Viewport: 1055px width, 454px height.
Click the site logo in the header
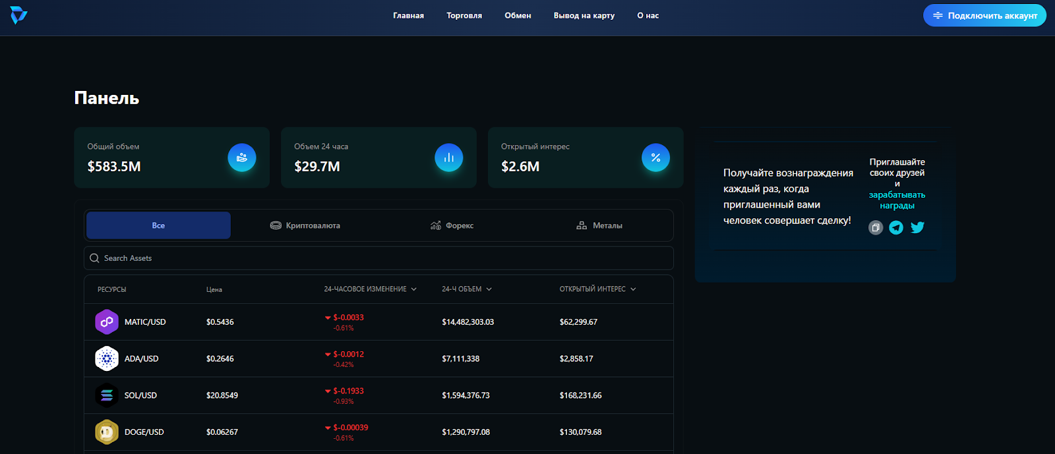coord(18,15)
